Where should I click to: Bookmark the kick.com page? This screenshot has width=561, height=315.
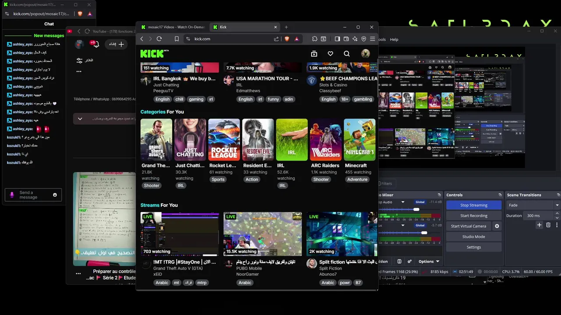[177, 39]
